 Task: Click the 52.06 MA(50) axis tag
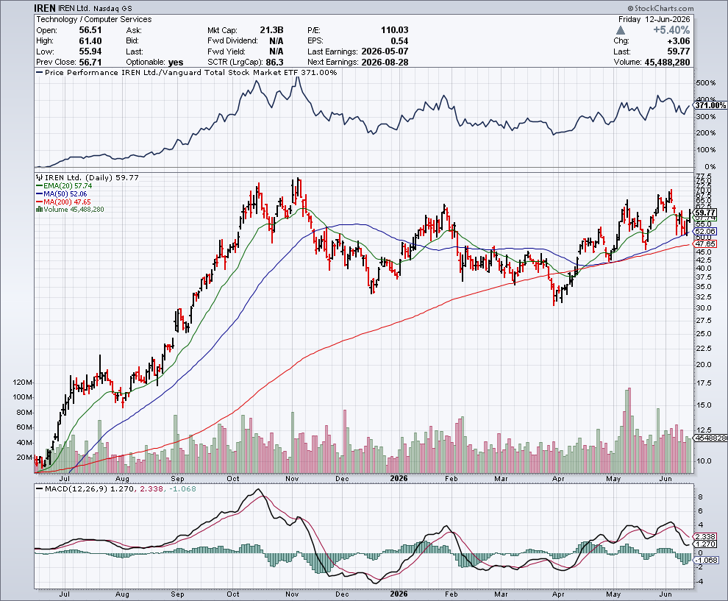pyautogui.click(x=706, y=231)
